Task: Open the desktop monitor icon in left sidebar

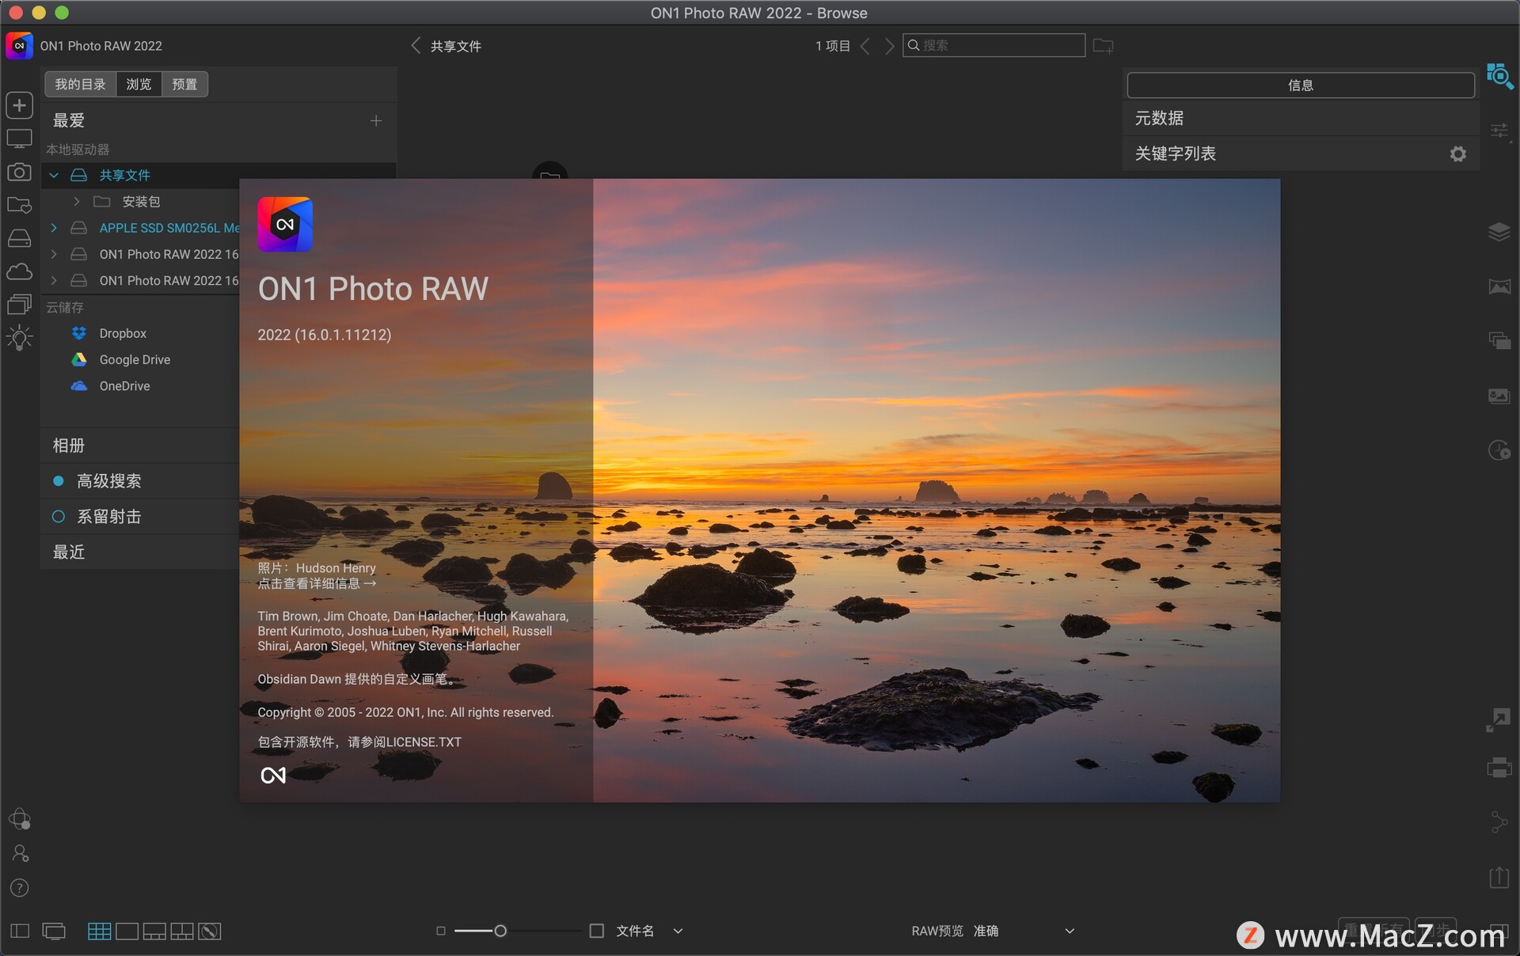Action: (x=19, y=139)
